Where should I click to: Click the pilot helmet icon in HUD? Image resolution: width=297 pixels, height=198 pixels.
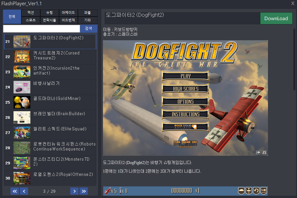pos(241,191)
